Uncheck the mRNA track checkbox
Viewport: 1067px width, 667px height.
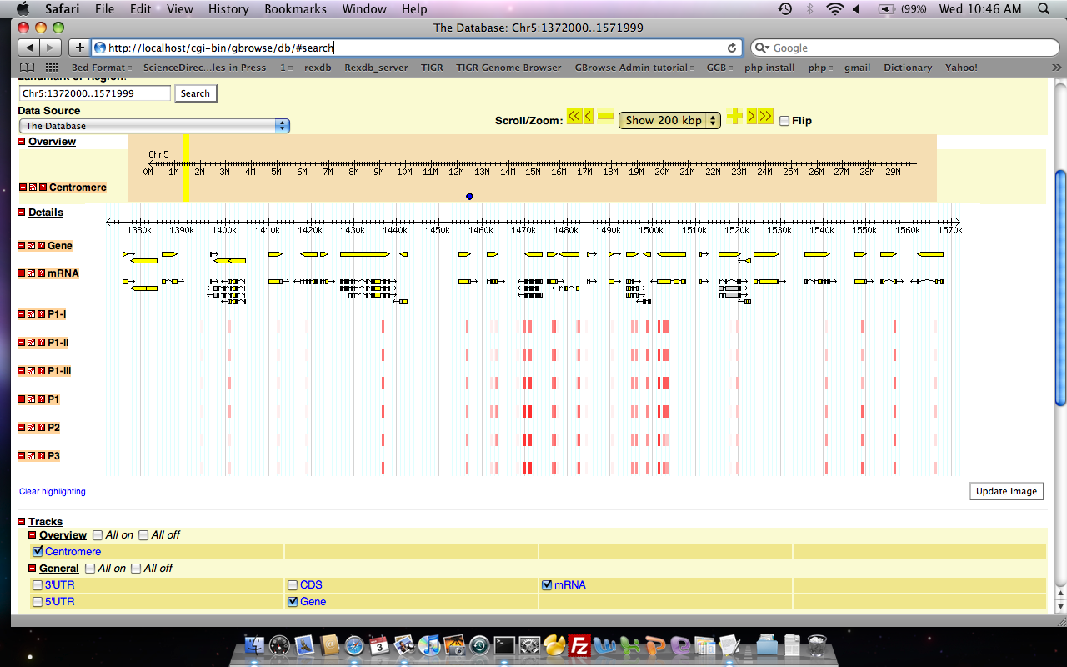click(547, 585)
